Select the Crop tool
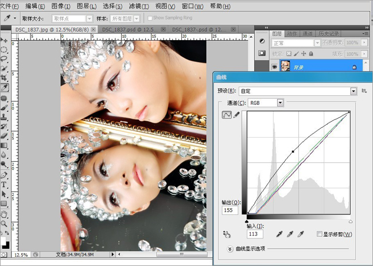Screen dimensions: 373x266 pos(5,78)
